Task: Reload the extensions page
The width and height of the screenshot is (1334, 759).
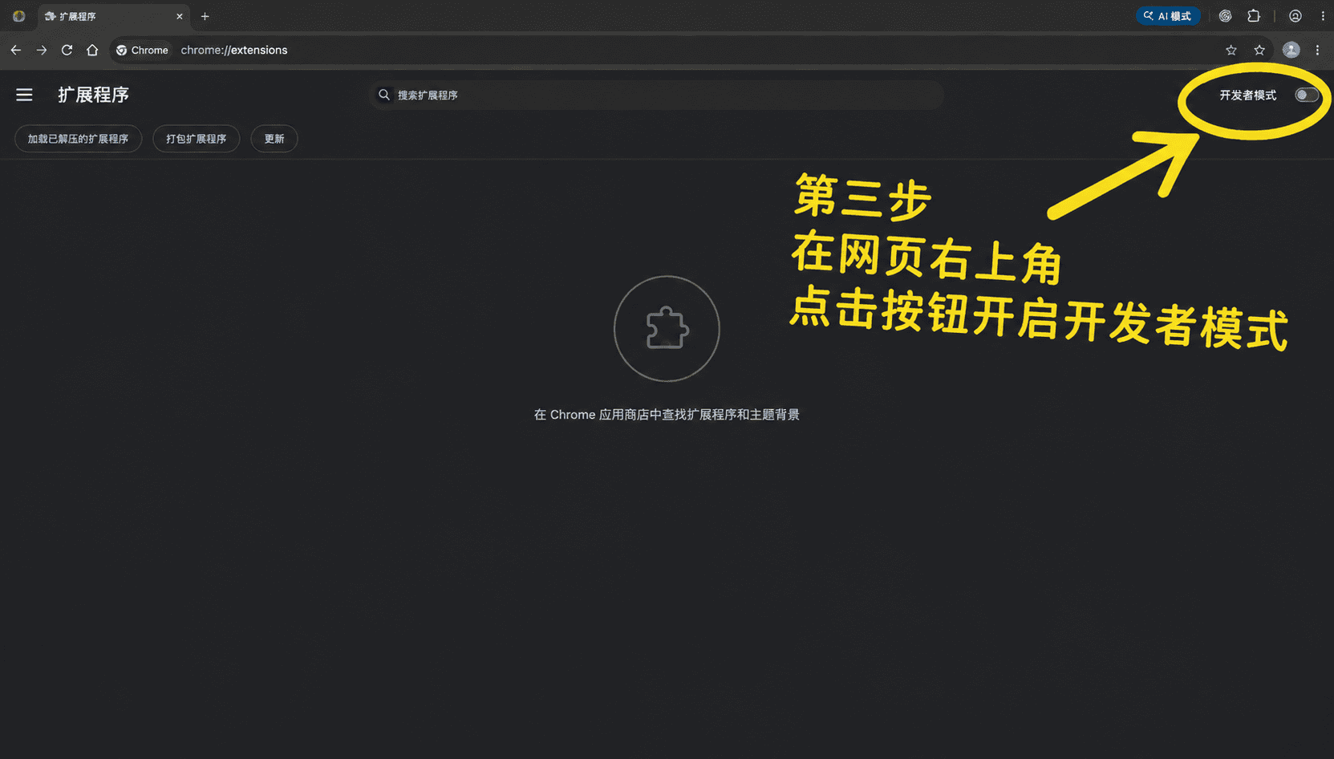Action: [67, 50]
